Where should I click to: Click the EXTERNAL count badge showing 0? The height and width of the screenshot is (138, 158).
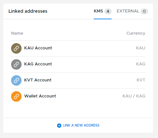point(144,11)
